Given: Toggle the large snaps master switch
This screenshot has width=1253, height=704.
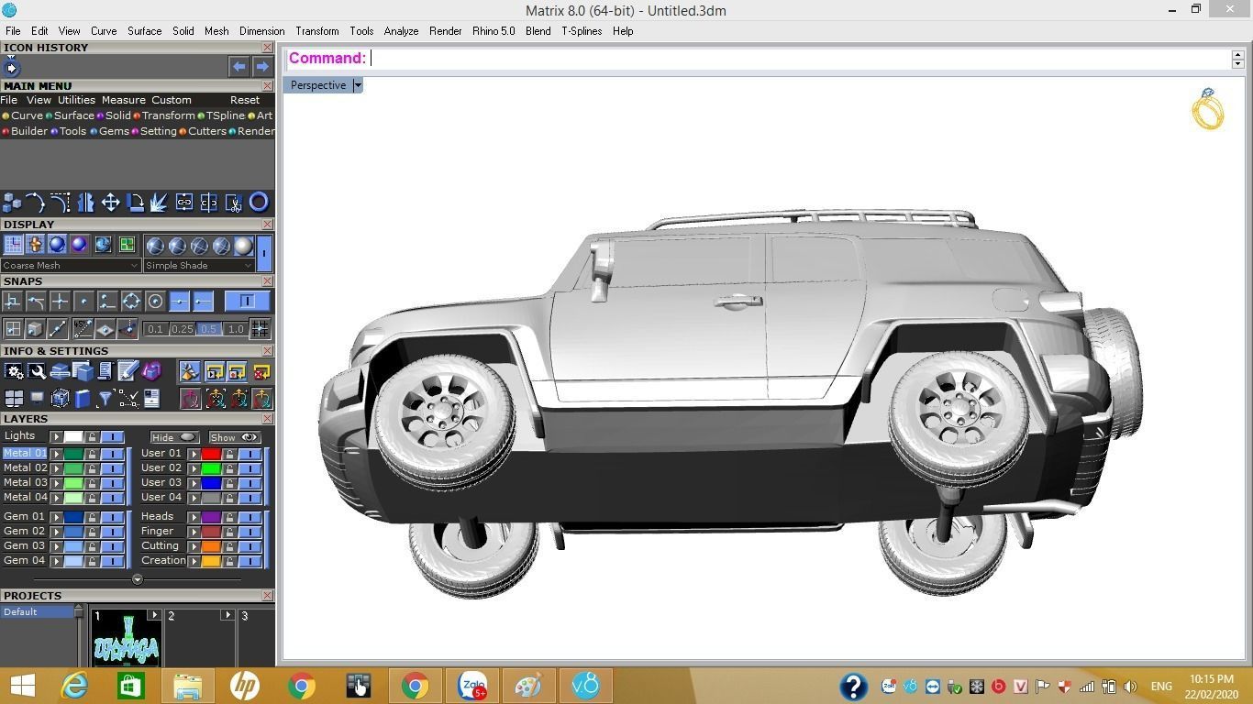Looking at the screenshot, I should (247, 302).
